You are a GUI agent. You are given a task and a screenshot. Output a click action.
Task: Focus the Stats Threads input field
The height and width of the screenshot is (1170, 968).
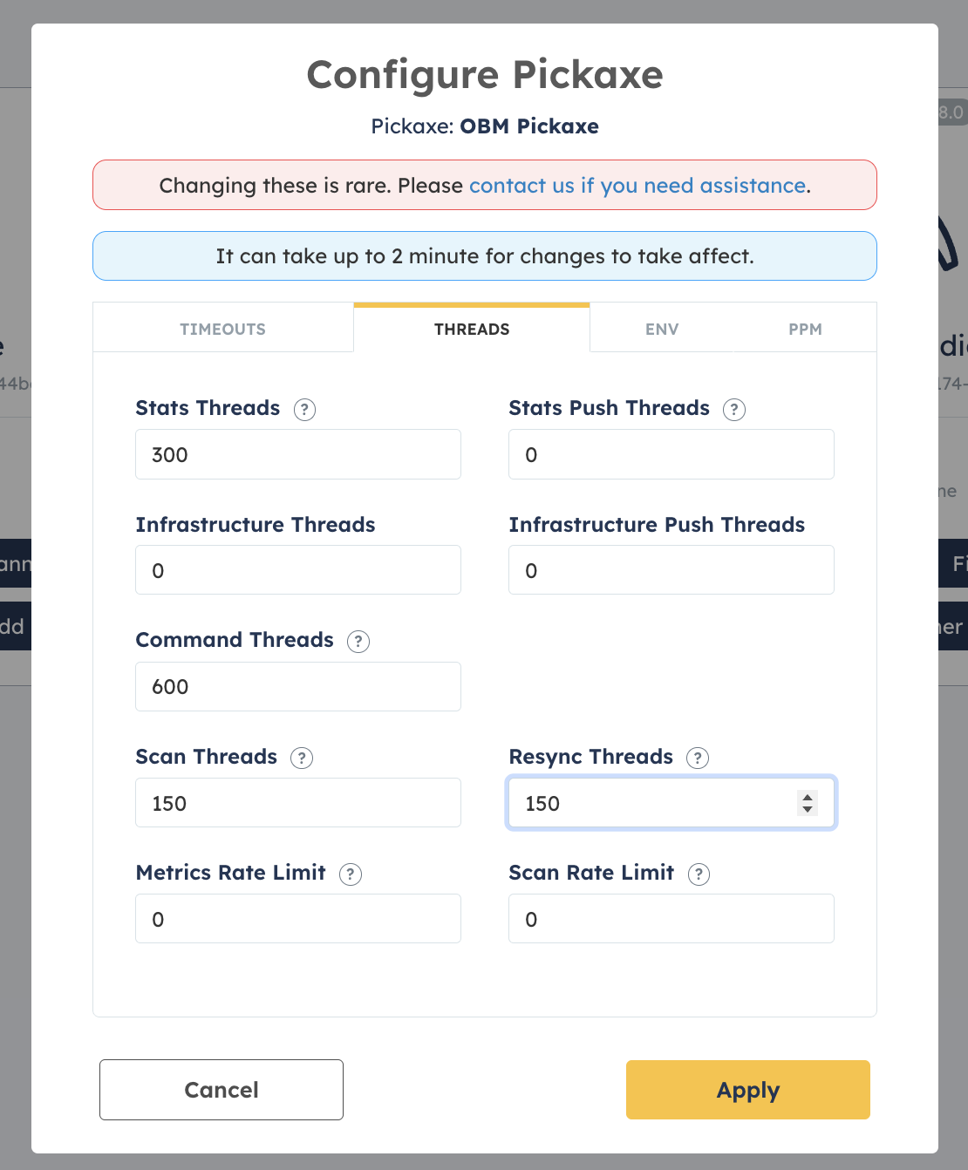(x=298, y=454)
